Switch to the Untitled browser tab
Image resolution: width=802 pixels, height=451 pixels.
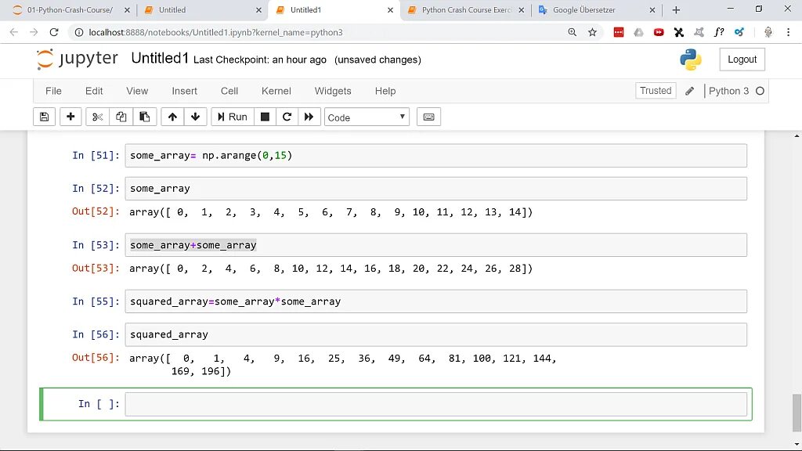(203, 9)
